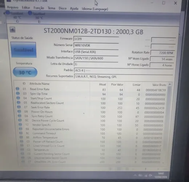Image resolution: width=189 pixels, height=182 pixels.
Task: Click the 30 °C temperature button
Action: pos(25,72)
